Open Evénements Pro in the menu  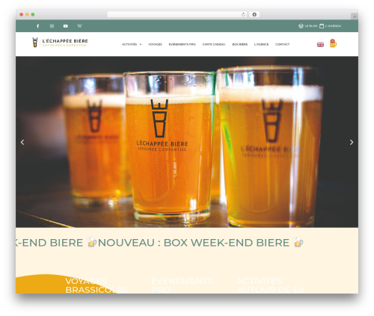183,44
